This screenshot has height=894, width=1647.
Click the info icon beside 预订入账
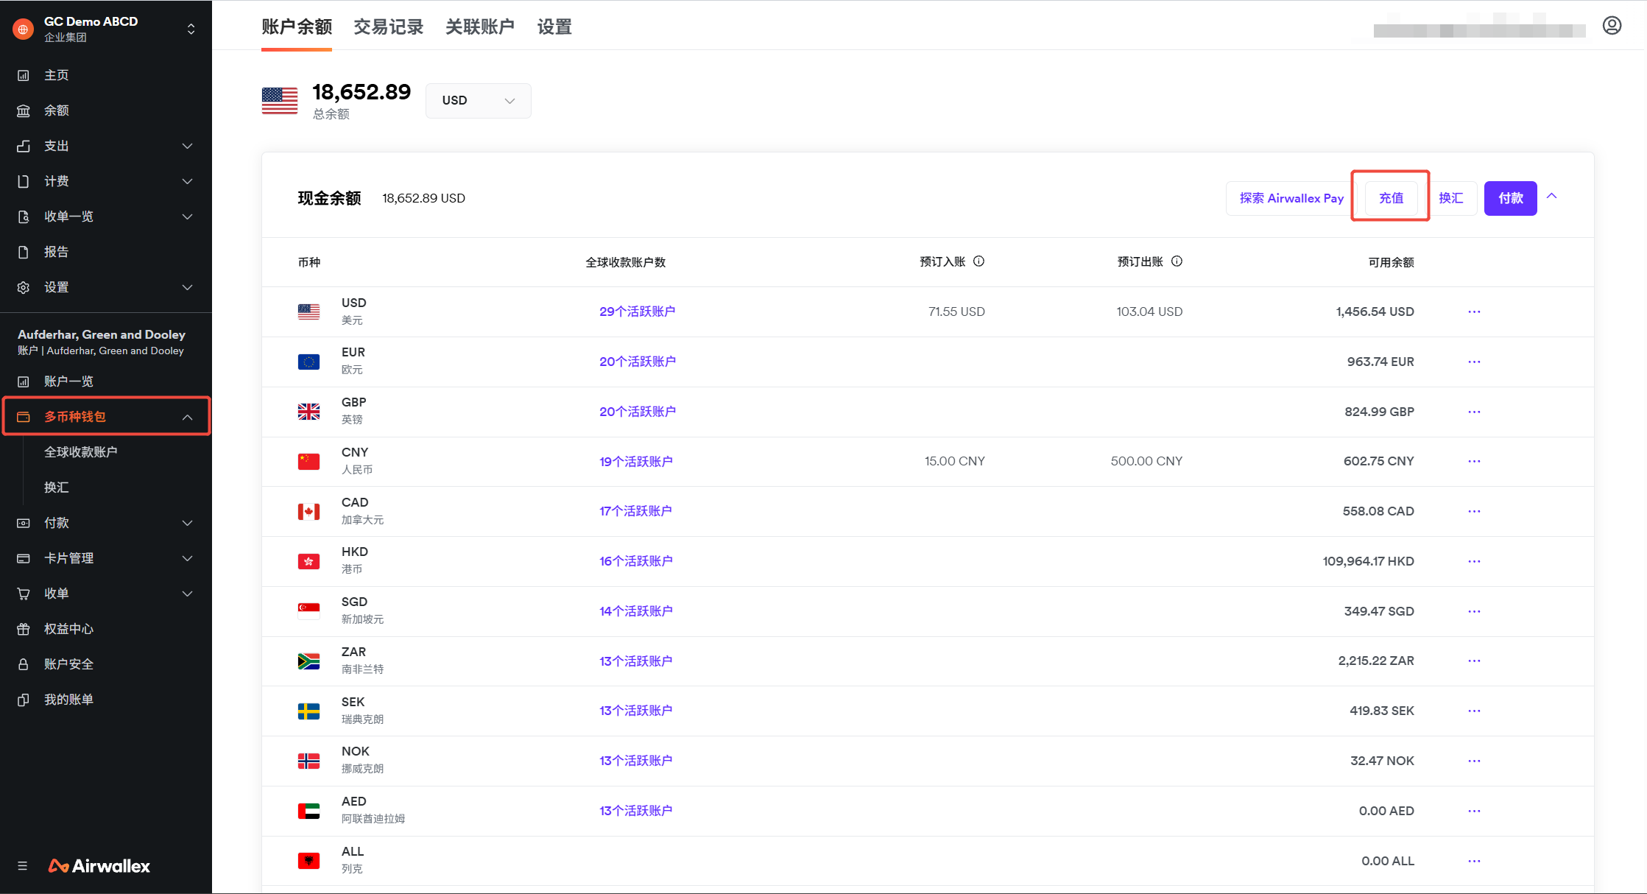pyautogui.click(x=978, y=261)
